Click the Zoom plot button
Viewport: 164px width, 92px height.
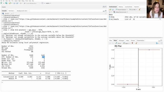click(x=118, y=43)
